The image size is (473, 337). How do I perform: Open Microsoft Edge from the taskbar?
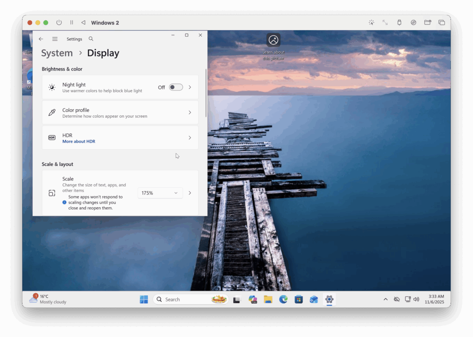click(x=284, y=300)
